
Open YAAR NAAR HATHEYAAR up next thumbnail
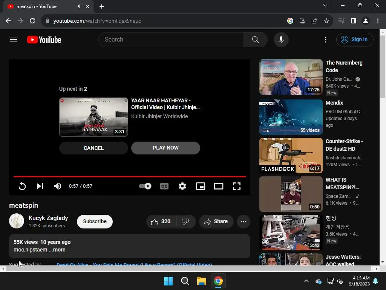(x=93, y=117)
